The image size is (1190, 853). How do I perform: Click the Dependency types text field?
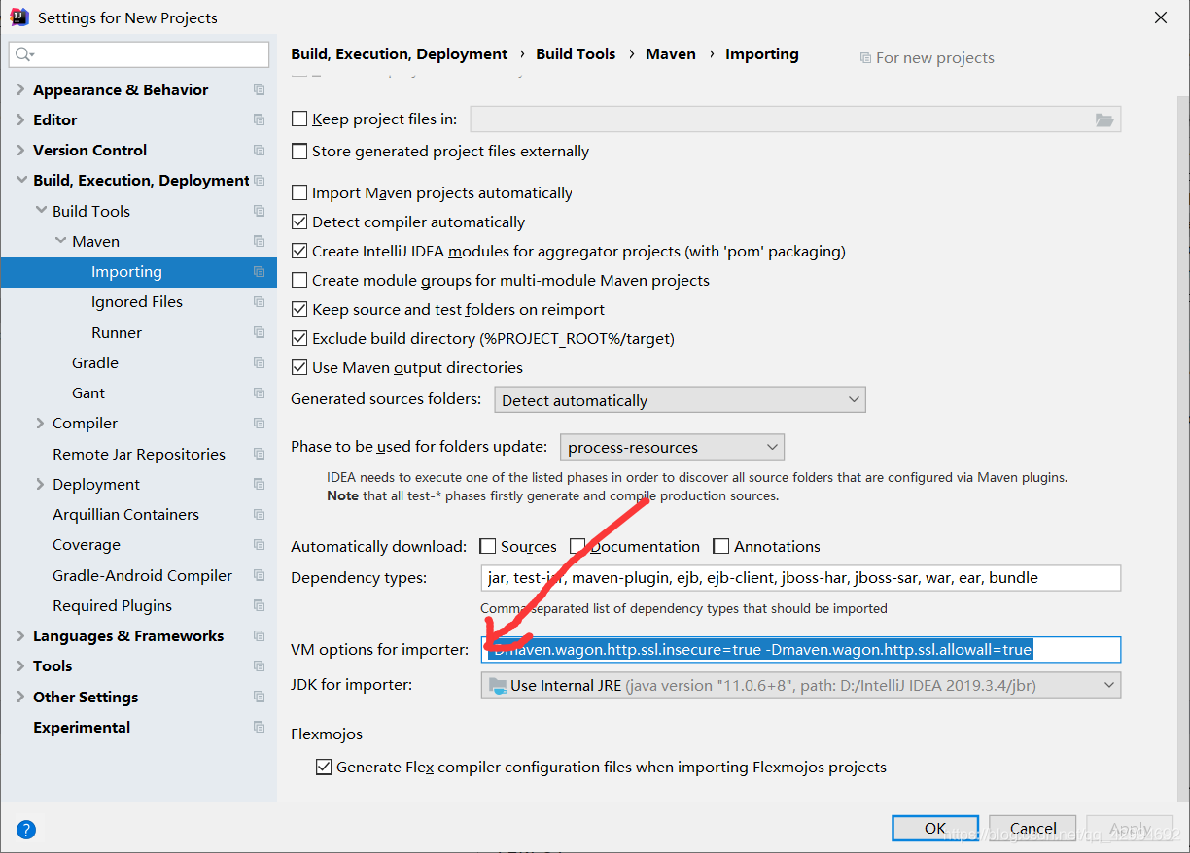(801, 578)
